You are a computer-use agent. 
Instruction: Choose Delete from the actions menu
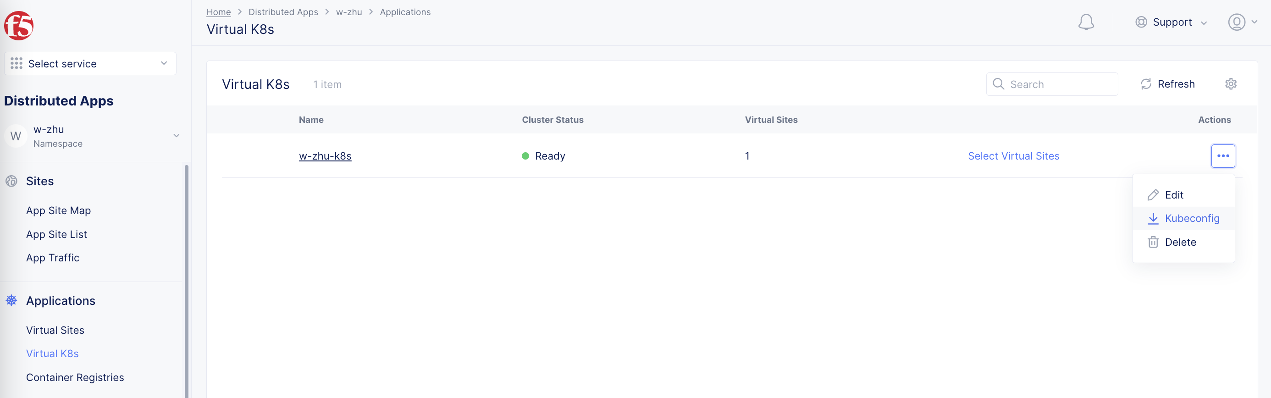(1183, 242)
